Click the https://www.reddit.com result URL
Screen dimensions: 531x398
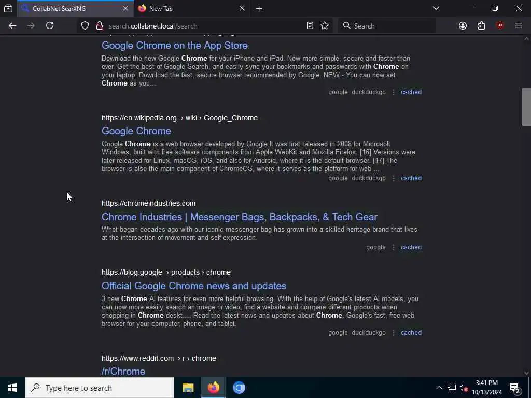pyautogui.click(x=159, y=358)
